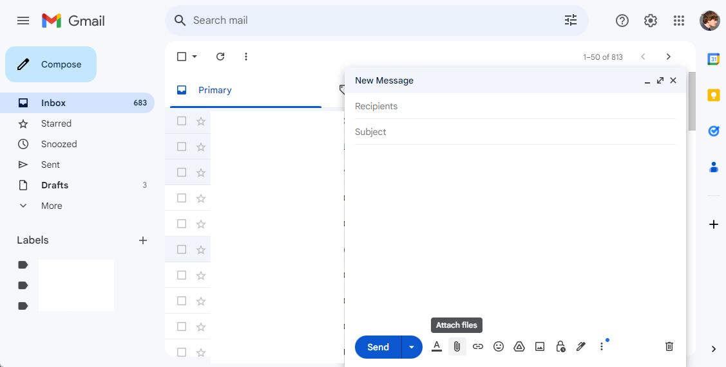Open formatting options text icon

point(437,346)
